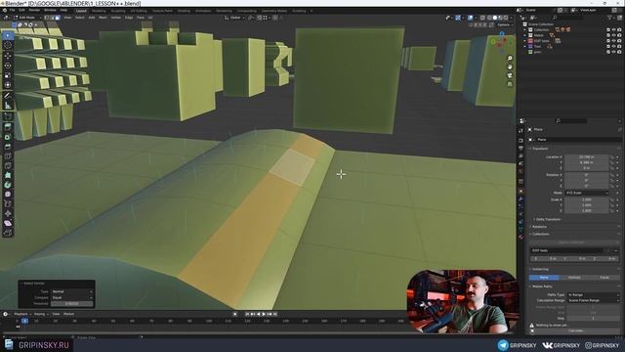Image resolution: width=625 pixels, height=352 pixels.
Task: Open the File menu
Action: click(12, 10)
